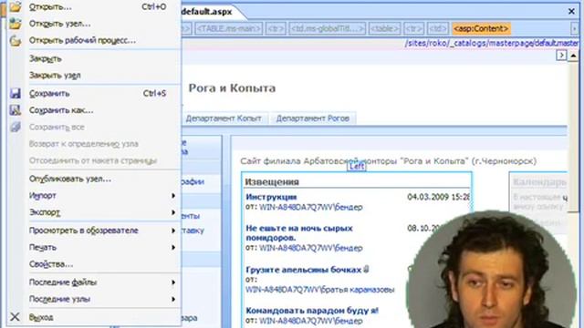Click the Save floppy disk icon

(16, 93)
